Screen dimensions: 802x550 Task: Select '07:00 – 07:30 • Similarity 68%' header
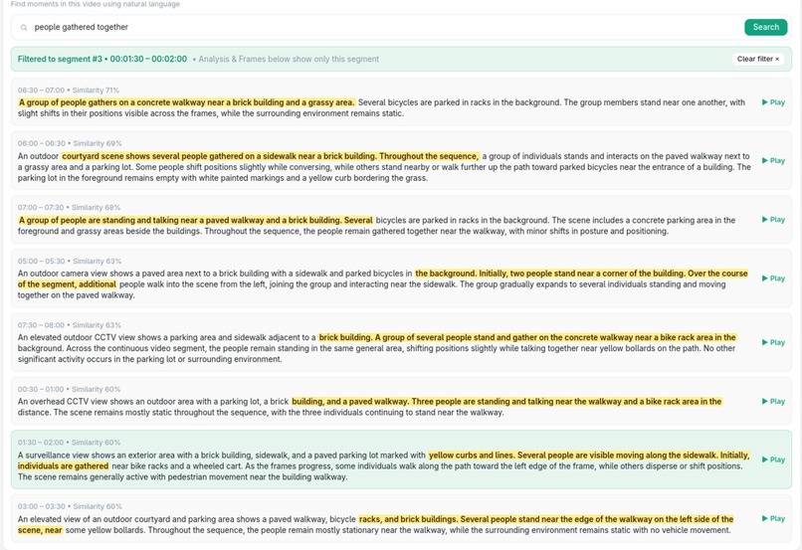coord(69,207)
